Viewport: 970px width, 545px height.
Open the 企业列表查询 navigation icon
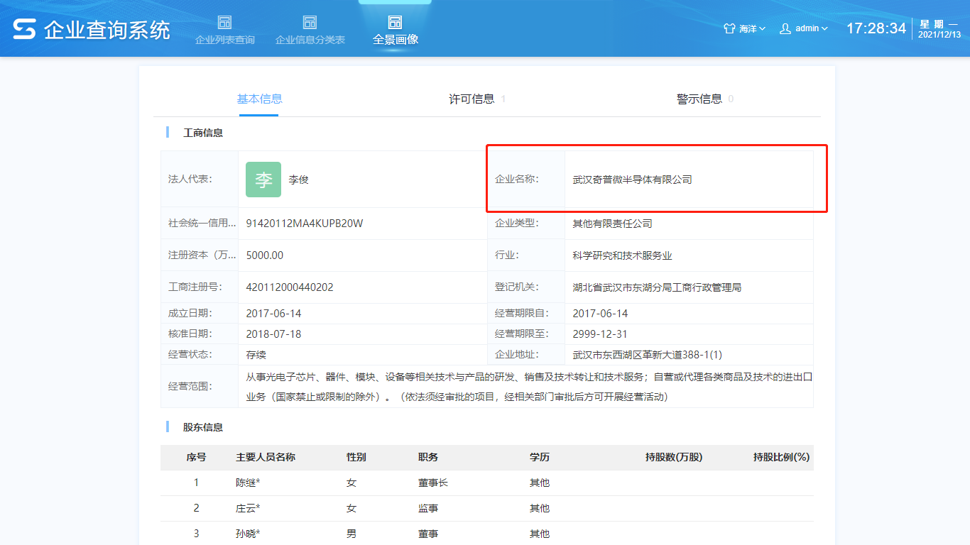coord(224,22)
